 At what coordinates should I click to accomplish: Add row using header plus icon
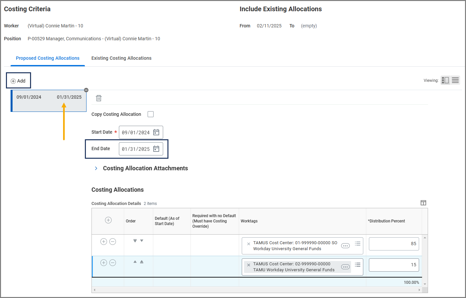[x=108, y=220]
